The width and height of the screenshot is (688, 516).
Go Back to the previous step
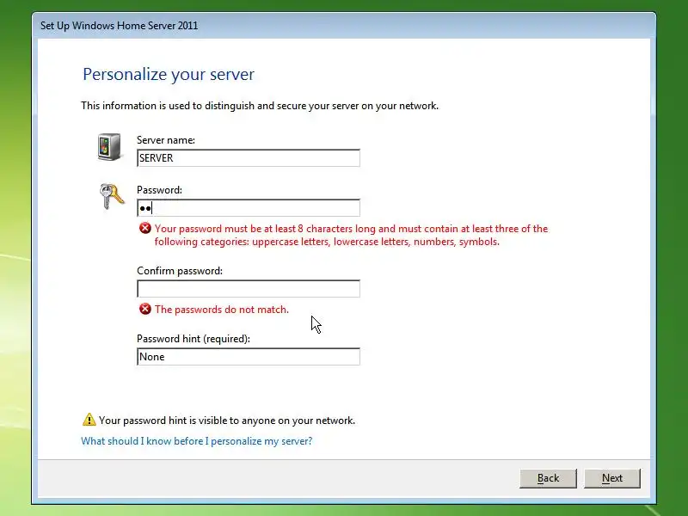coord(548,478)
